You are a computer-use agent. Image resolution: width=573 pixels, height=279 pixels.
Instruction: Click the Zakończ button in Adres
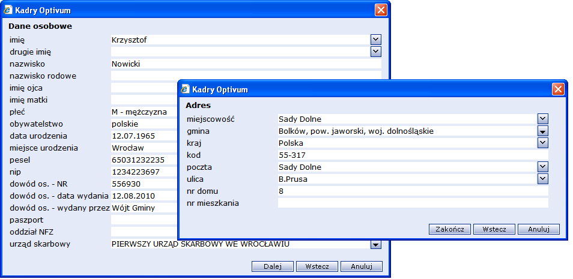point(450,229)
